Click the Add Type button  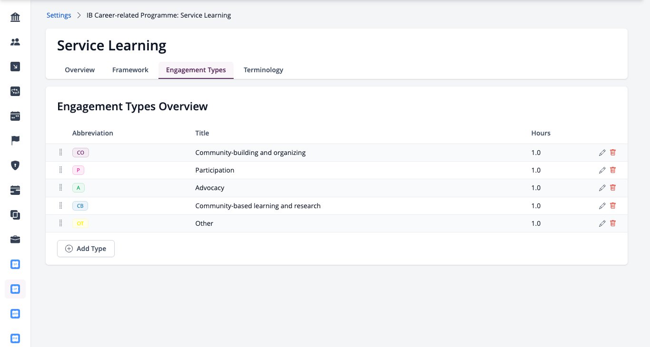86,249
